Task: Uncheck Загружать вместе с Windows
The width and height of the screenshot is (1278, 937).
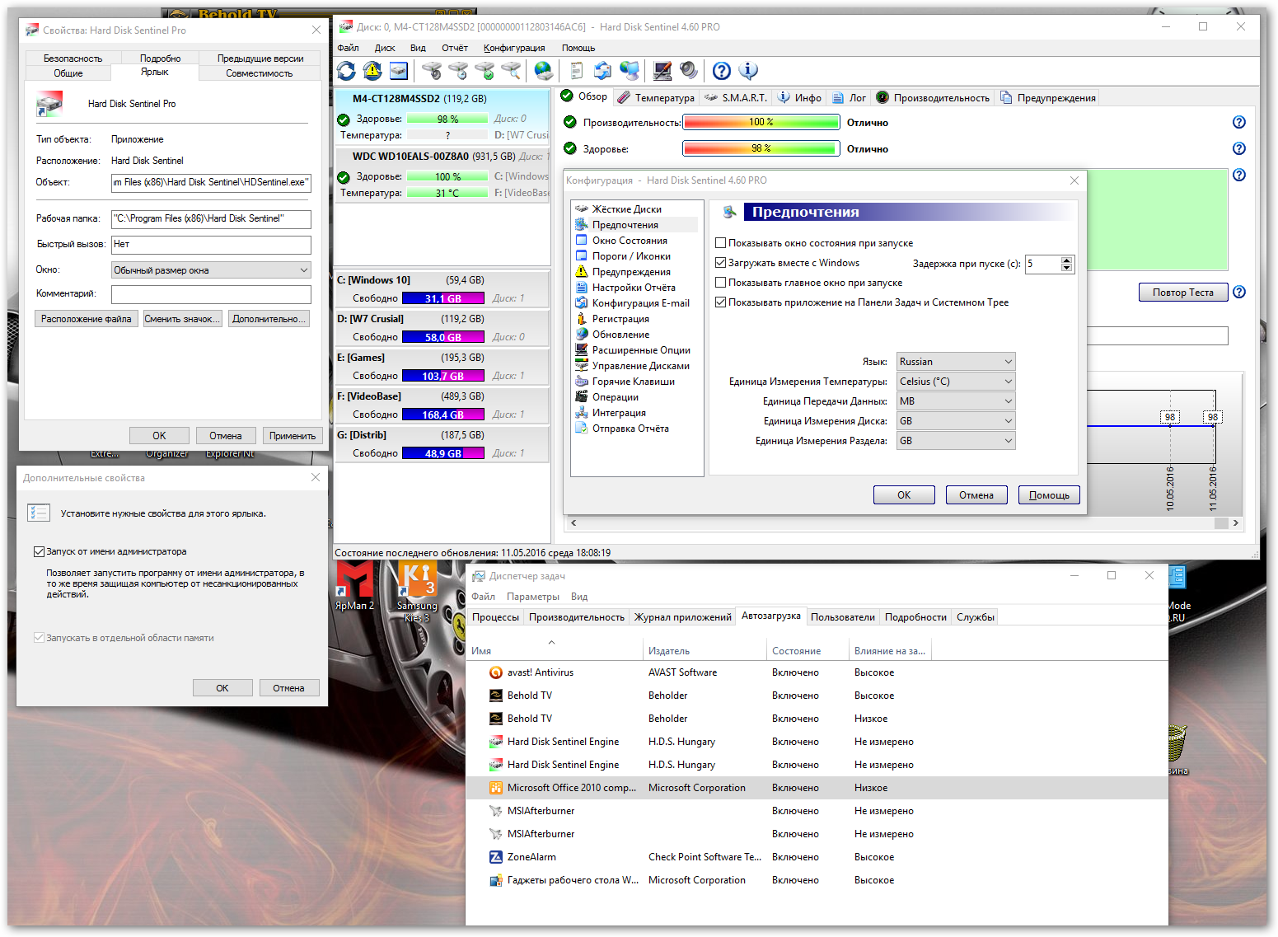Action: tap(721, 264)
